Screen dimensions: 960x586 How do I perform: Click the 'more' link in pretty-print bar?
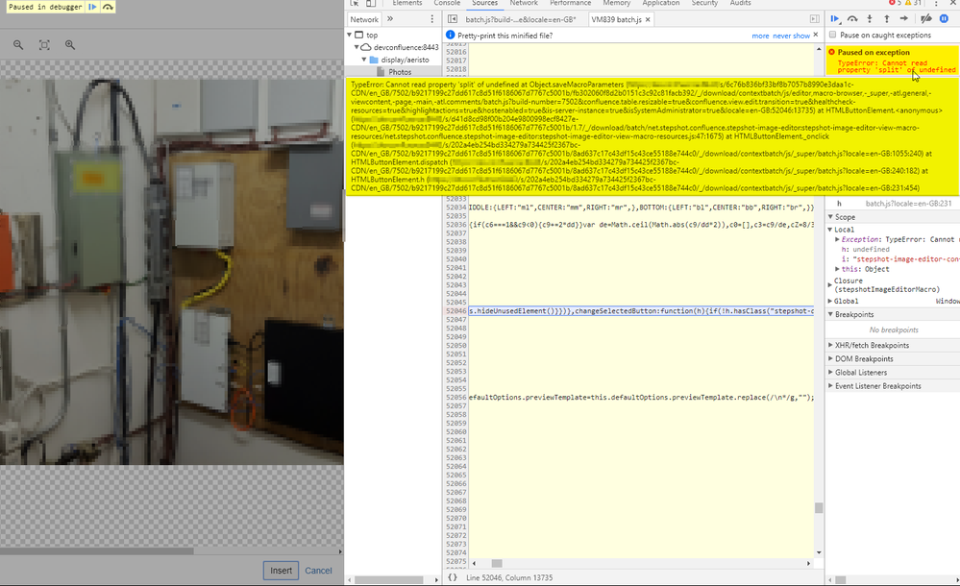coord(760,36)
